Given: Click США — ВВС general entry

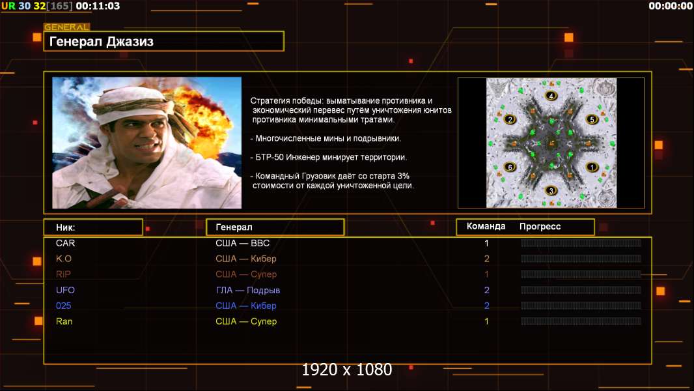Looking at the screenshot, I should pos(242,243).
